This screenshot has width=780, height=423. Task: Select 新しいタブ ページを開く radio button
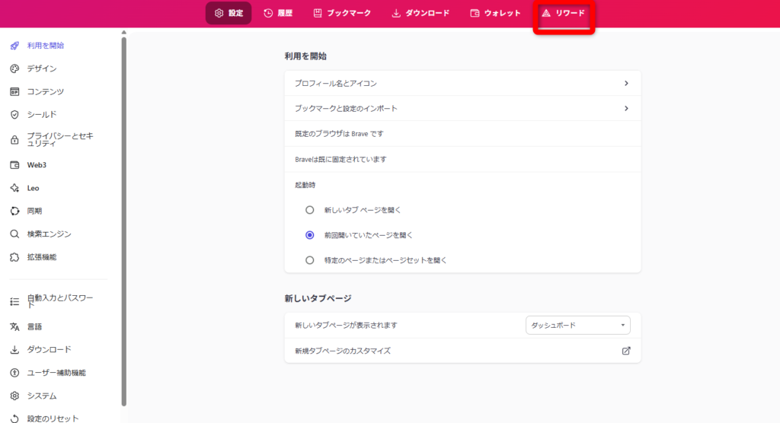[x=309, y=210]
